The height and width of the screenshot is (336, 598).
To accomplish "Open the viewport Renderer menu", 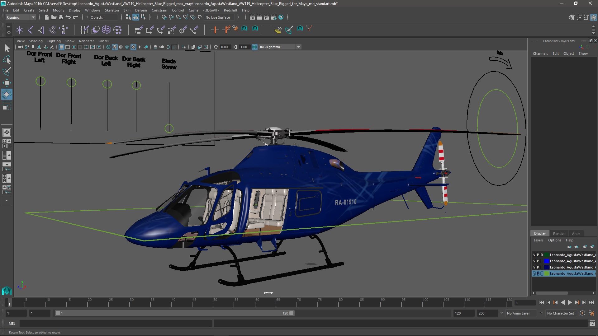I will click(86, 41).
